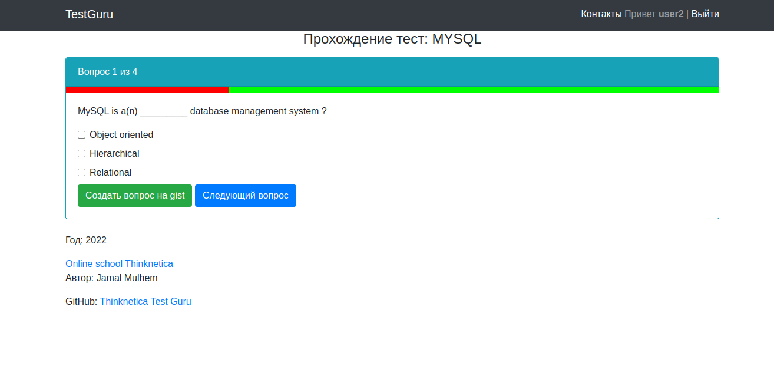Click the MySQL question text
This screenshot has height=369, width=774.
[202, 111]
